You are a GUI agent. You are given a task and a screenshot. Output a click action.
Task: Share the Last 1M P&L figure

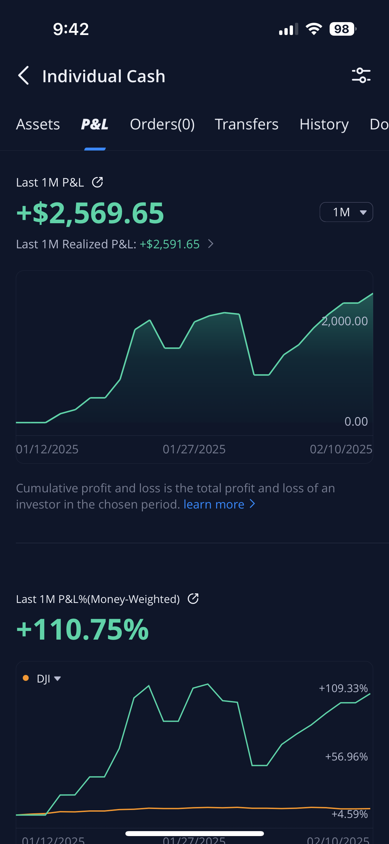[x=97, y=182]
